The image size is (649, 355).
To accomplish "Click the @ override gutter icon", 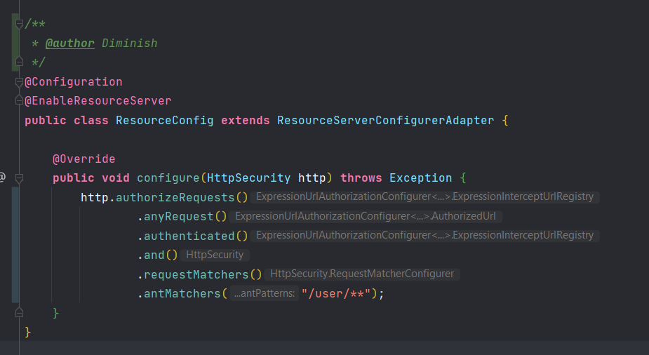I will point(3,177).
